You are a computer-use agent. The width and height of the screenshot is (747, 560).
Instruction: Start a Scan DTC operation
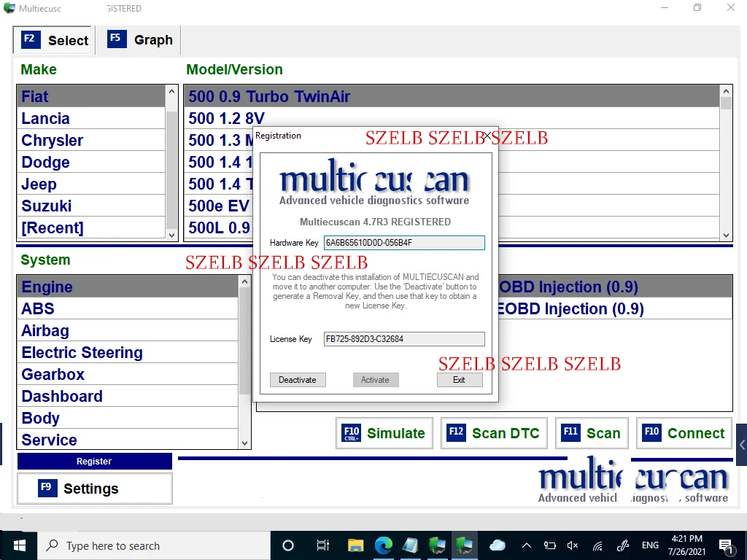pyautogui.click(x=494, y=433)
